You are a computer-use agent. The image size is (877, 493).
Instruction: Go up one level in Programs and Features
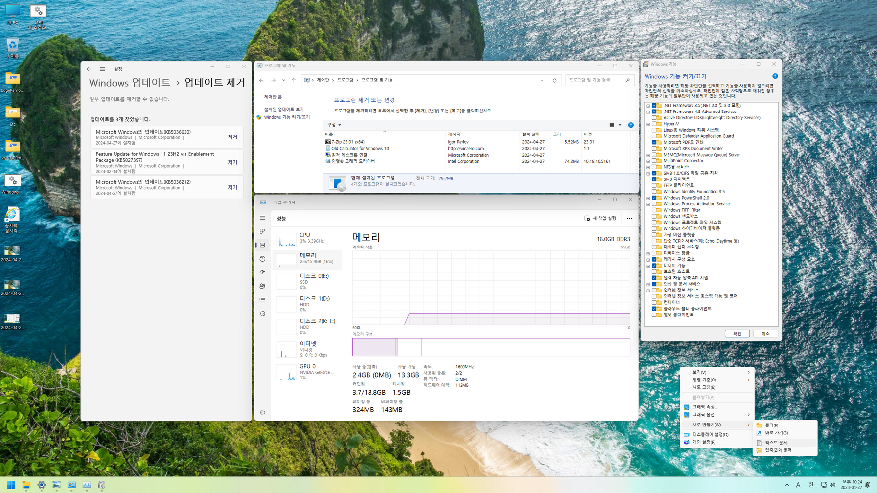pyautogui.click(x=294, y=80)
